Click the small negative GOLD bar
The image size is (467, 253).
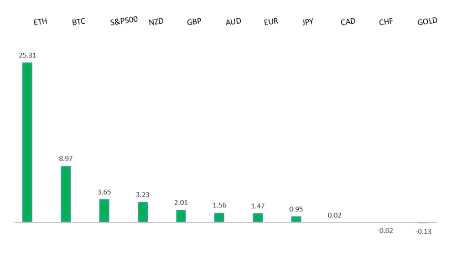pos(423,223)
